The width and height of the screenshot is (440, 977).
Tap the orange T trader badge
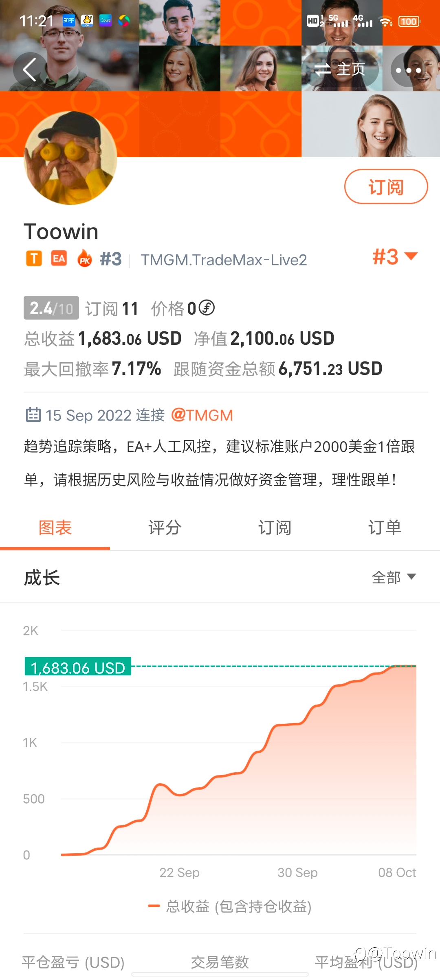tap(34, 258)
